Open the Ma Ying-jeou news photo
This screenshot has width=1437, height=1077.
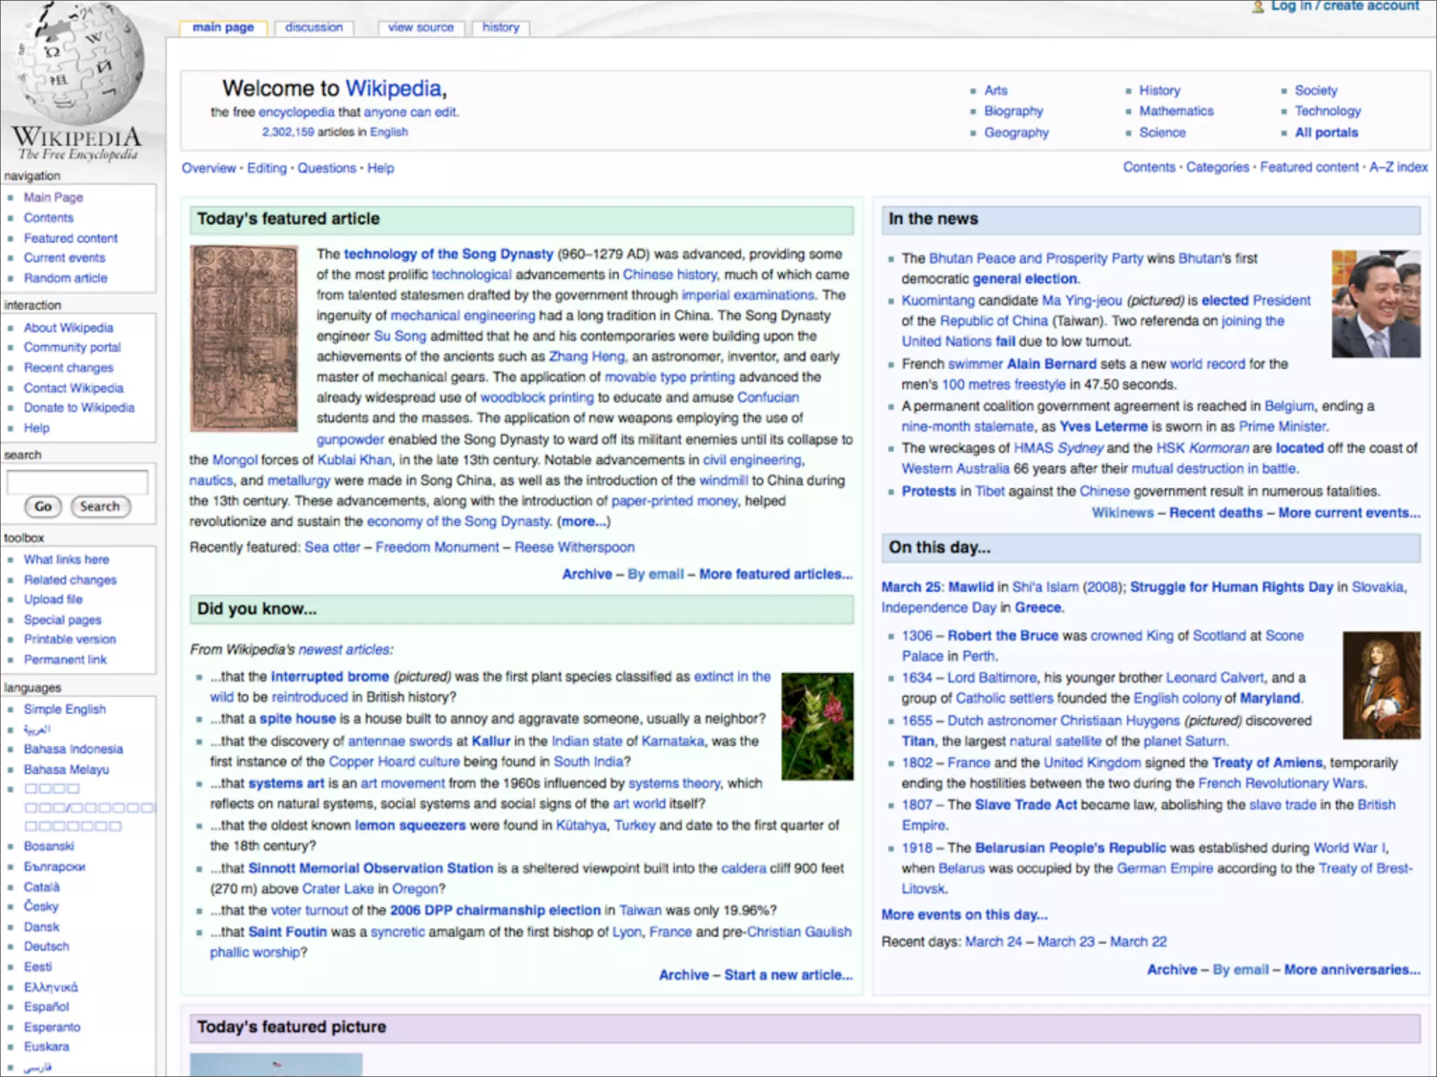coord(1375,304)
